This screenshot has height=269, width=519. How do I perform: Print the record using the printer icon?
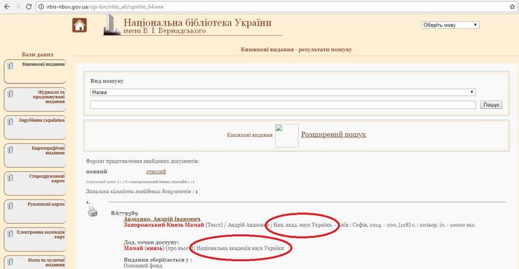pos(93,211)
